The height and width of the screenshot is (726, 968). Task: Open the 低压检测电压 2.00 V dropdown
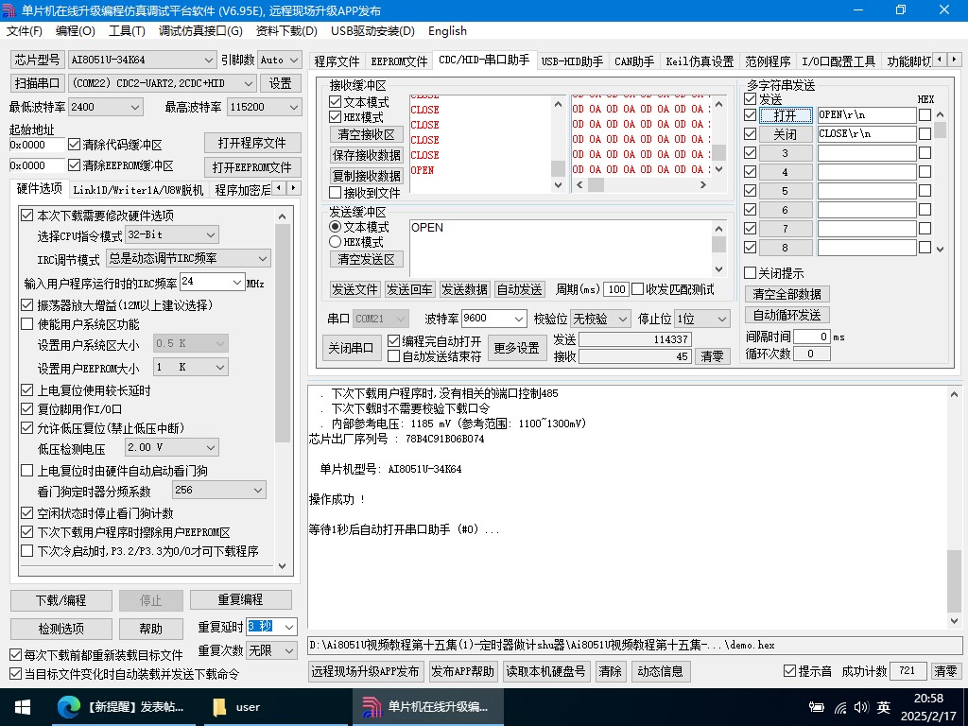pyautogui.click(x=211, y=447)
